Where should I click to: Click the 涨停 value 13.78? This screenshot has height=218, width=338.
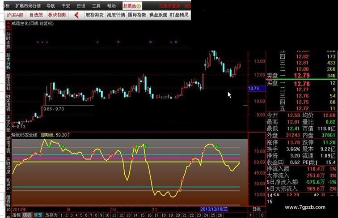[293, 142]
